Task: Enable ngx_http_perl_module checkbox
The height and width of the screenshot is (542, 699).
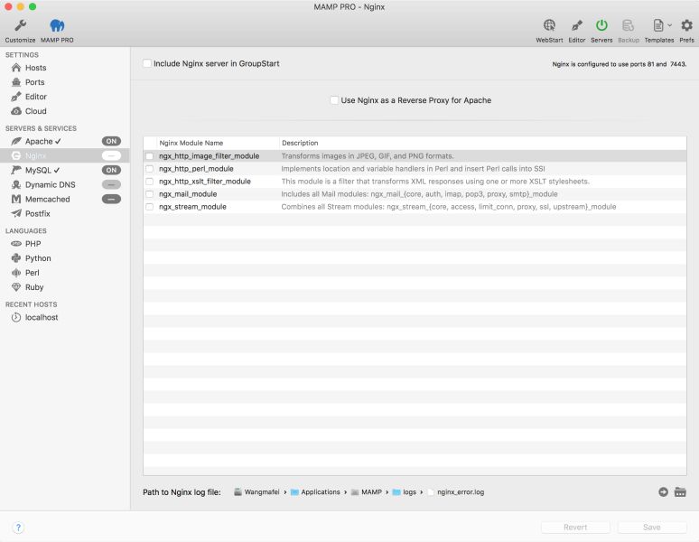Action: [x=150, y=169]
